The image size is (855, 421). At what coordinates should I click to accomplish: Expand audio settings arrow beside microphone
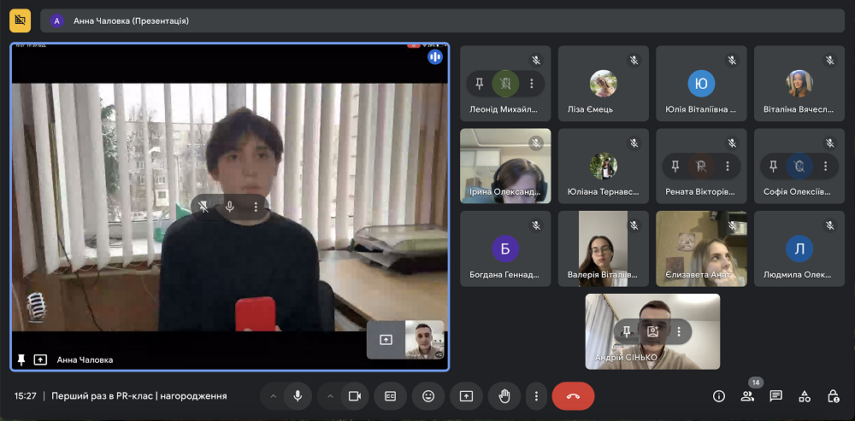tap(274, 396)
